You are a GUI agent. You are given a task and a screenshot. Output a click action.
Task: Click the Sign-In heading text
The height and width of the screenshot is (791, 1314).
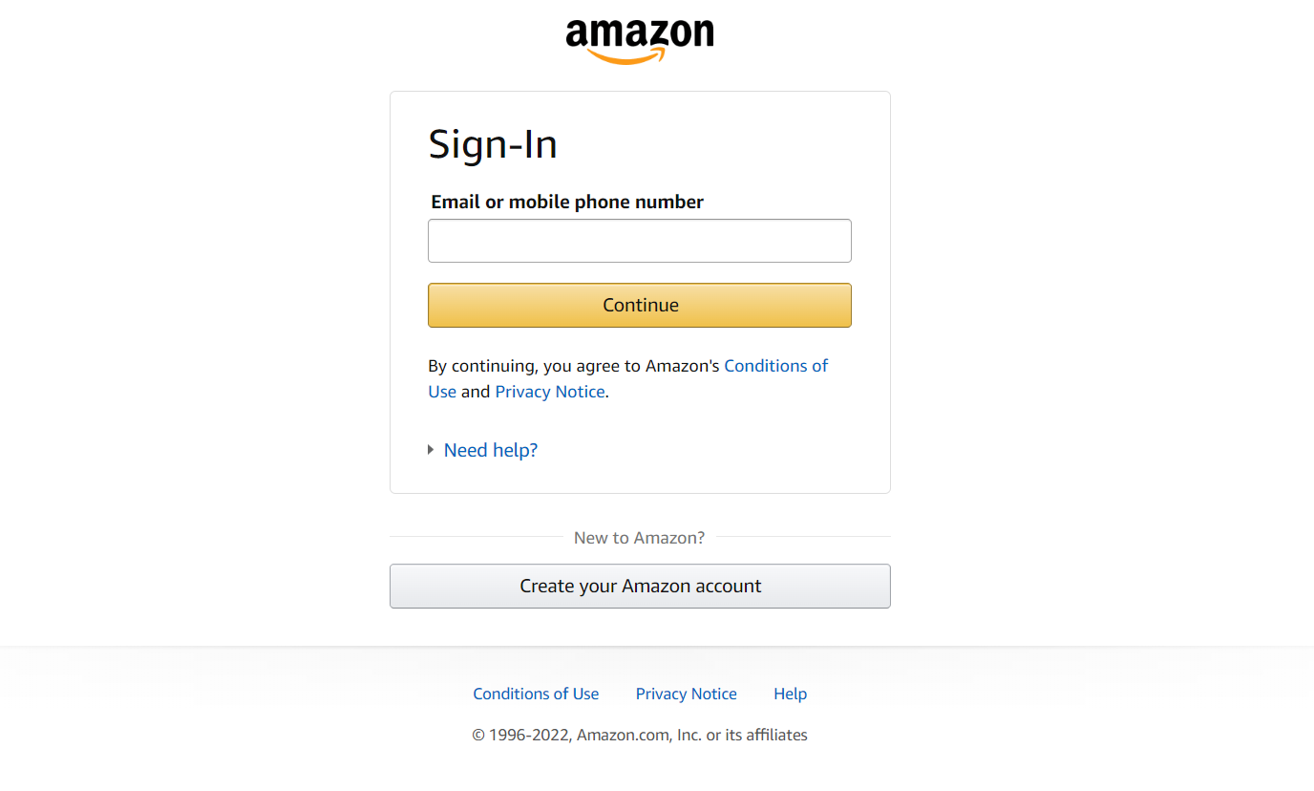[x=493, y=144]
